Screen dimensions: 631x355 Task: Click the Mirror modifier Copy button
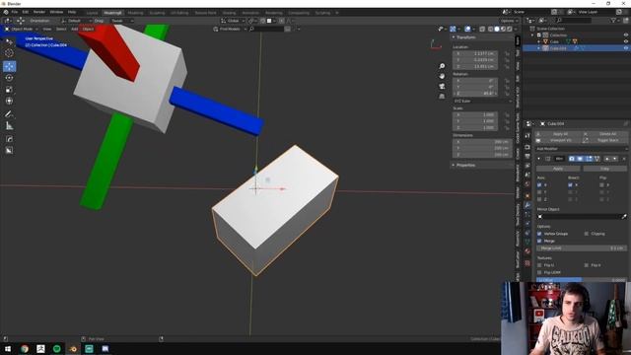(x=604, y=169)
